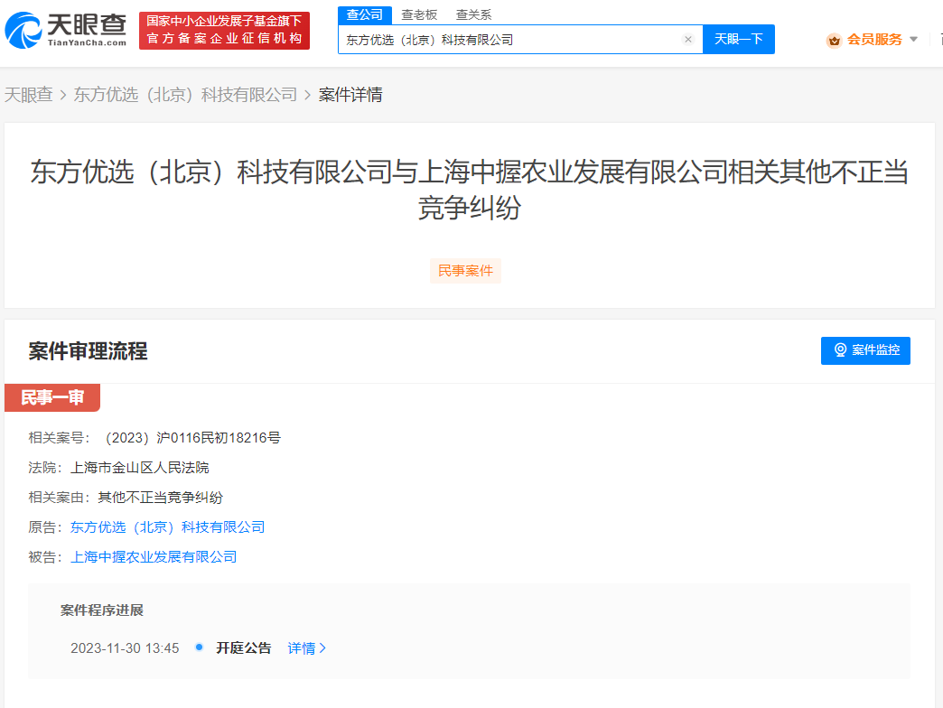
Task: Expand the 会员服务 dropdown arrow
Action: click(913, 40)
